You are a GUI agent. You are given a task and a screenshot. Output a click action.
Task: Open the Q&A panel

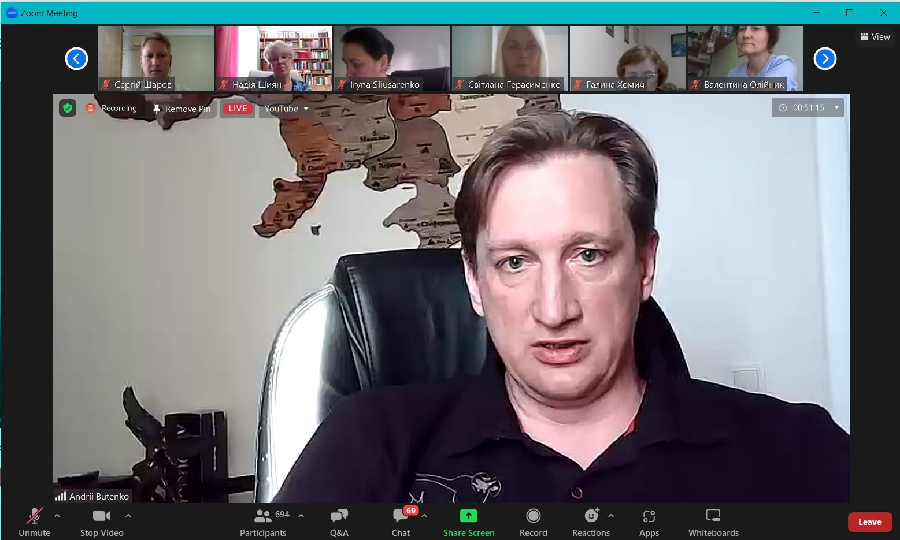tap(339, 522)
